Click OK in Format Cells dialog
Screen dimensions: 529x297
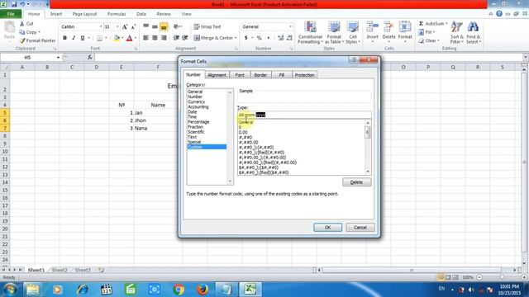(327, 228)
